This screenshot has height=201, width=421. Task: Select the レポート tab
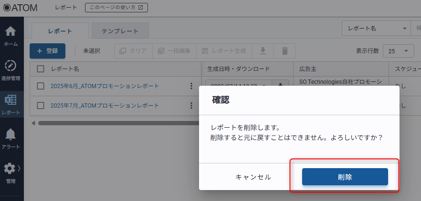(60, 31)
